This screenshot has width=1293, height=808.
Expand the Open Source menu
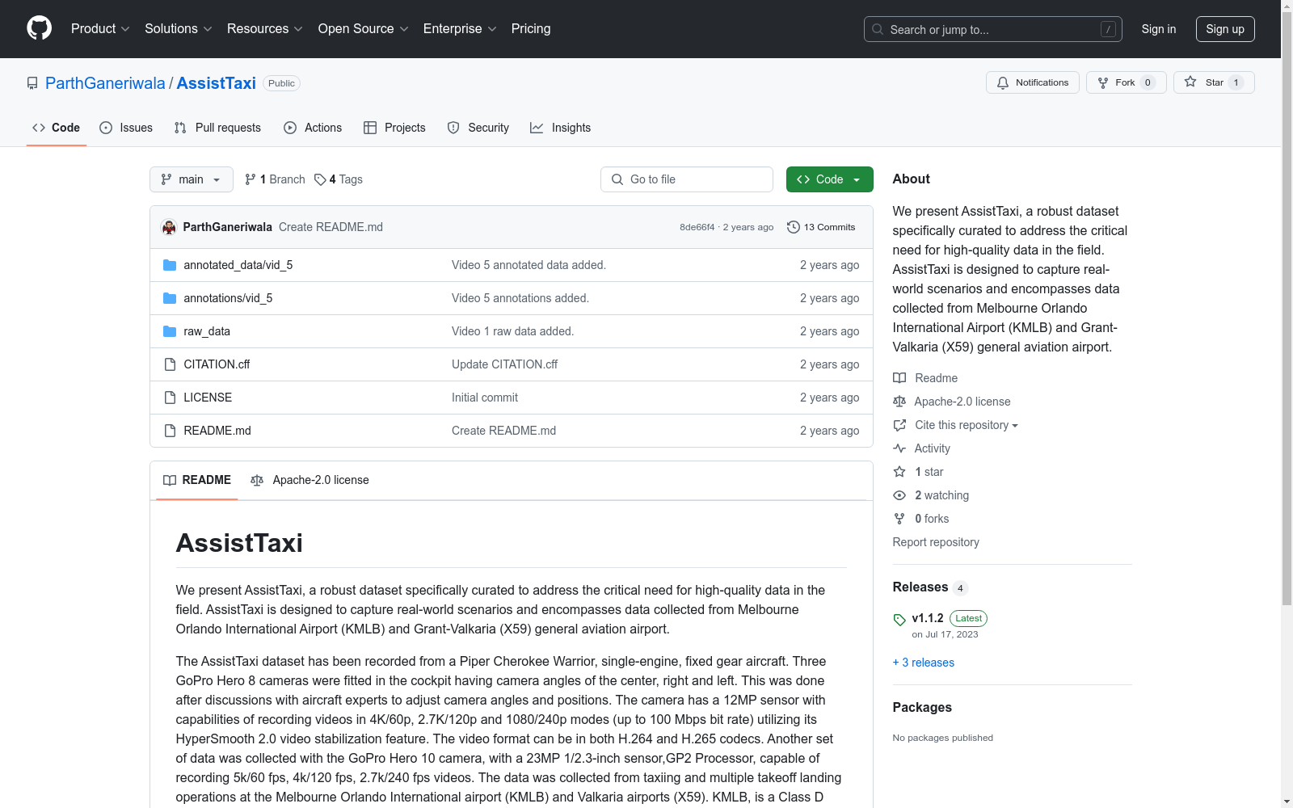pos(363,29)
